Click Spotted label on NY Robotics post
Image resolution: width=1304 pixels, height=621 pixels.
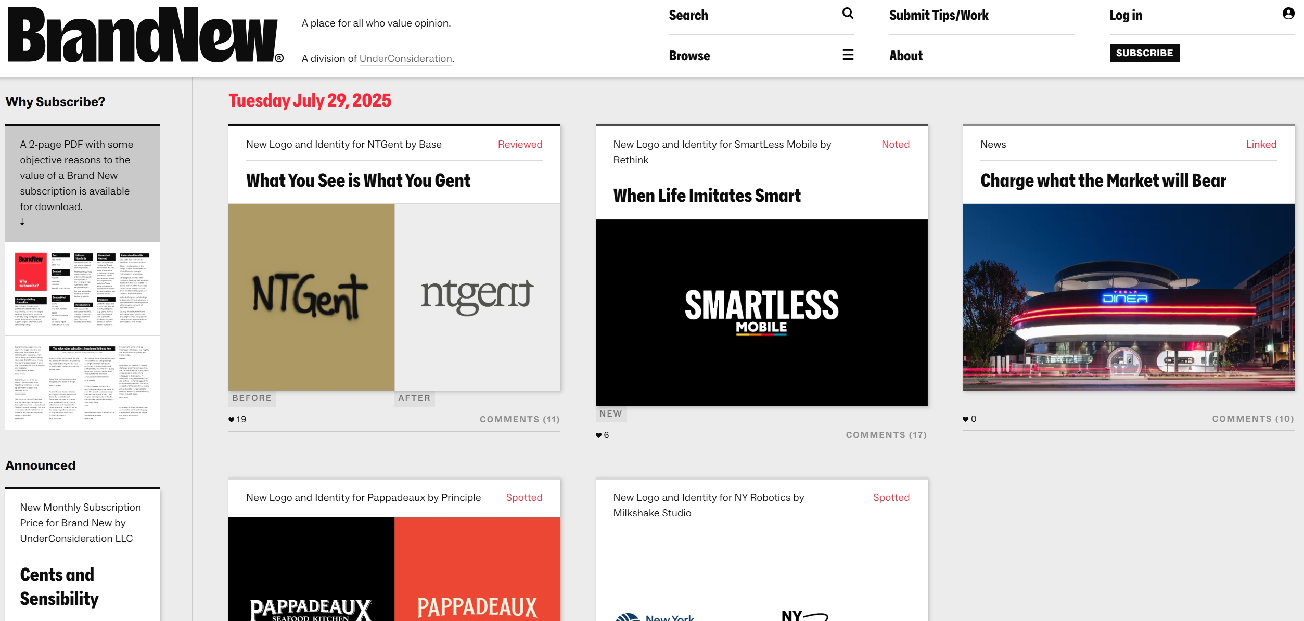[x=891, y=498]
